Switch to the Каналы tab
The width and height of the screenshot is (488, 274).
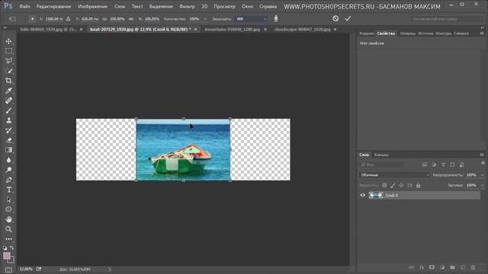click(x=381, y=155)
